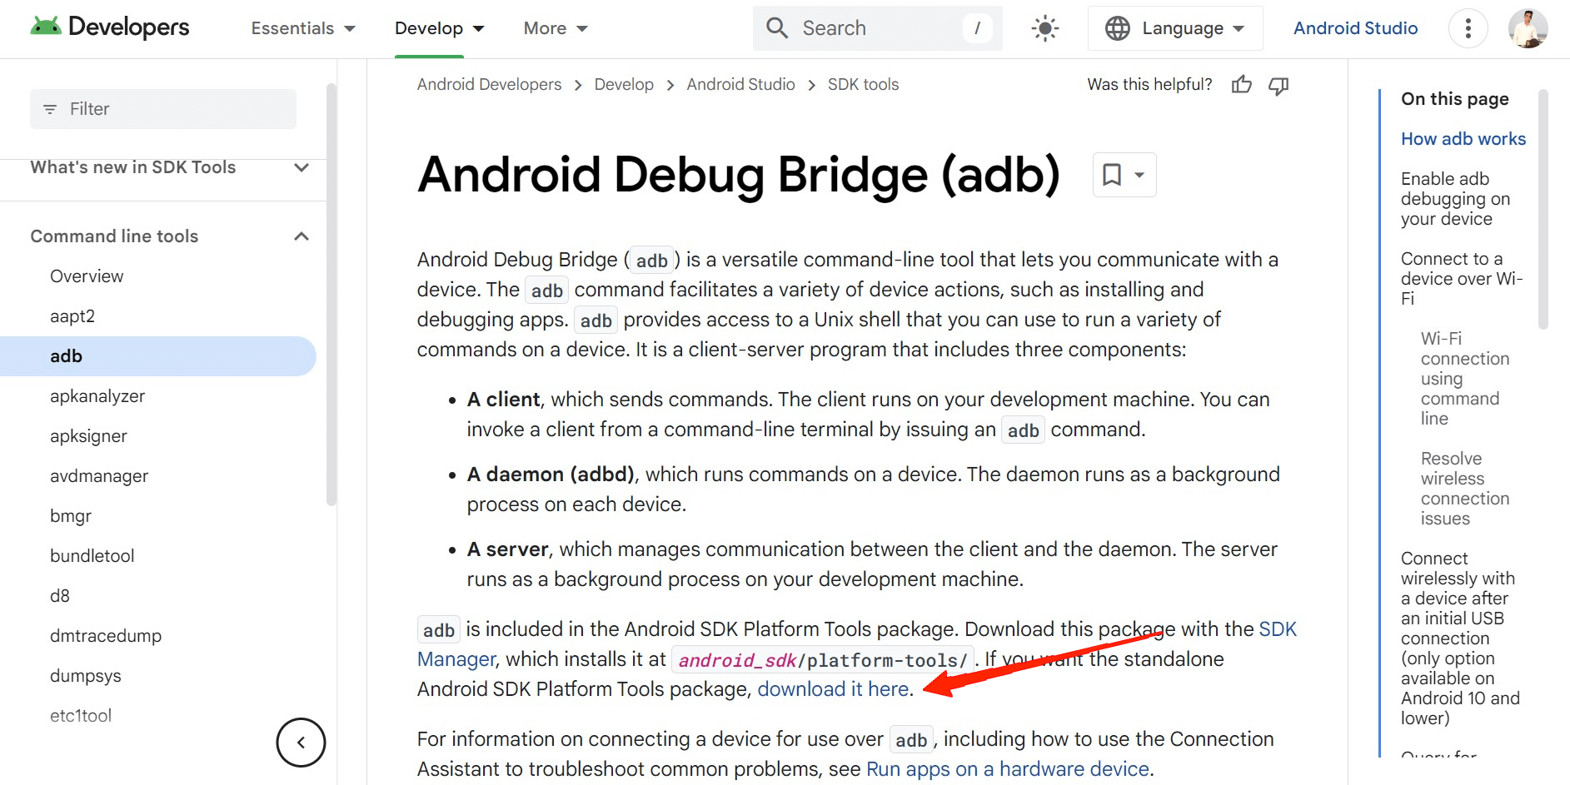Select the apksigner sidebar entry
The width and height of the screenshot is (1570, 785).
[88, 435]
